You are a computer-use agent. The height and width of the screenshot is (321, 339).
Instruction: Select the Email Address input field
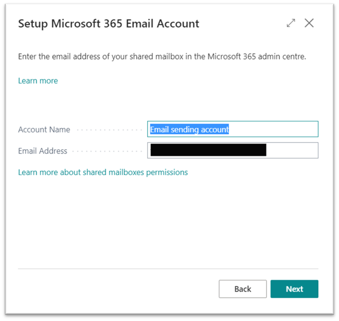(233, 150)
